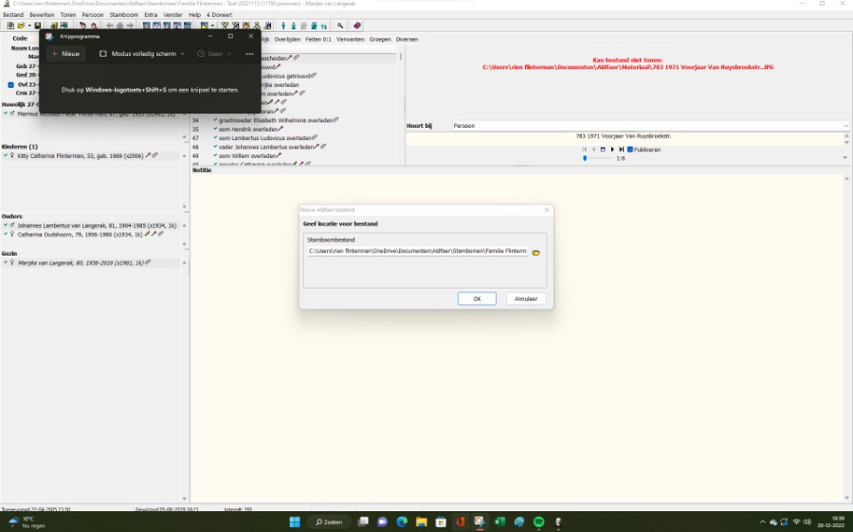Expand the Modus volledig scherm dropdown
853x532 pixels.
pos(142,54)
